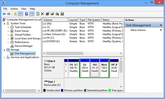This screenshot has height=99, width=165.
Task: Click the Up one level folder icon
Action: tap(15, 14)
